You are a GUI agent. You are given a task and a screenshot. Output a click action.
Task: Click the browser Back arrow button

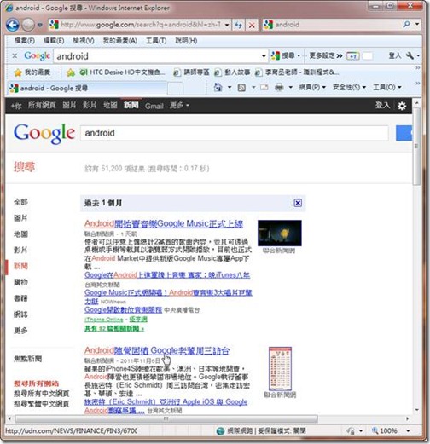13,25
